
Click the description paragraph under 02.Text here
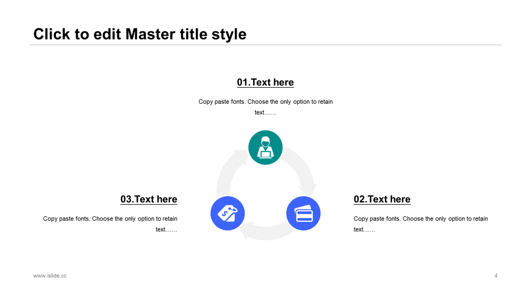421,224
